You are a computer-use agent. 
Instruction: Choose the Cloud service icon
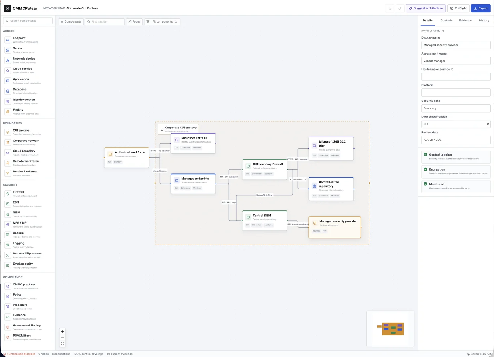[x=8, y=71]
